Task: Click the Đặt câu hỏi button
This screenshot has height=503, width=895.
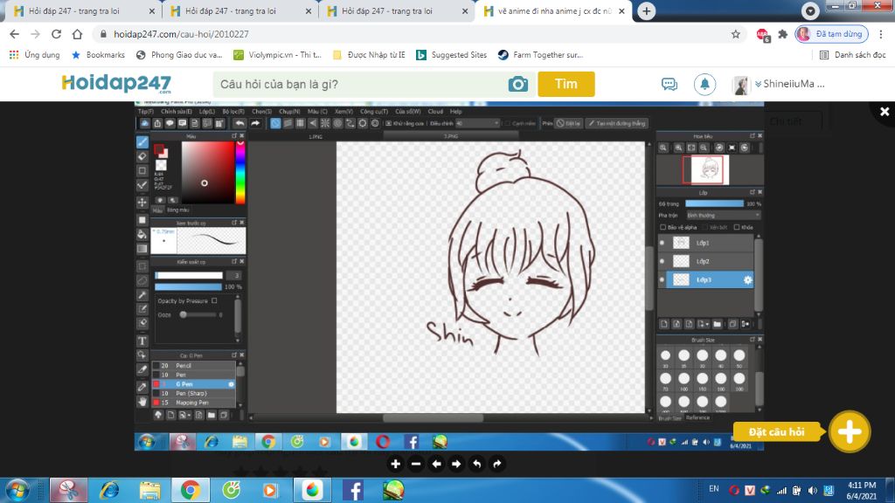Action: coord(777,431)
